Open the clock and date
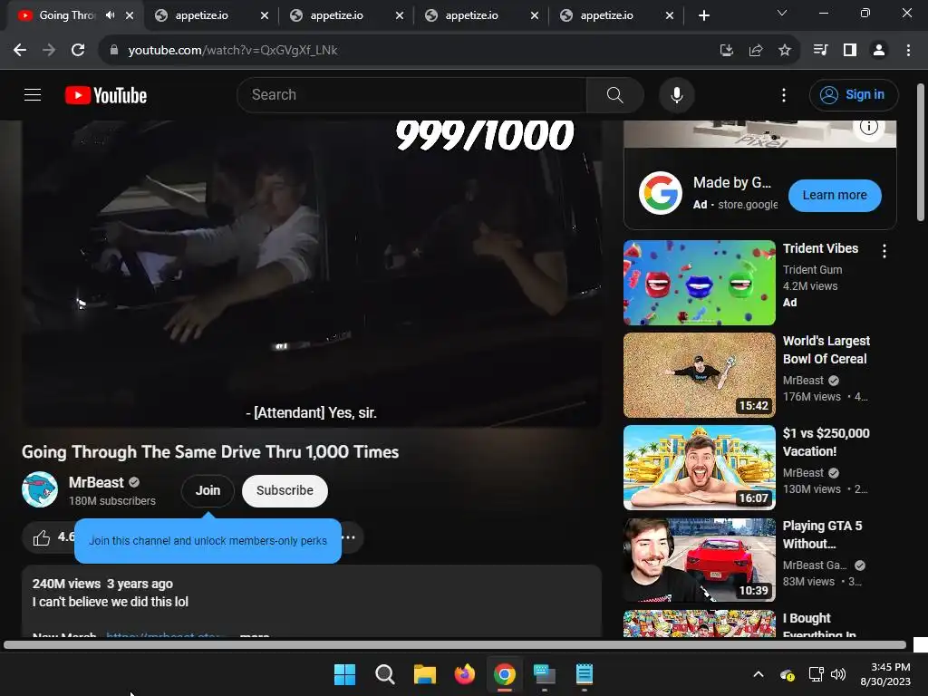Screen dimensions: 928x696 point(885,674)
